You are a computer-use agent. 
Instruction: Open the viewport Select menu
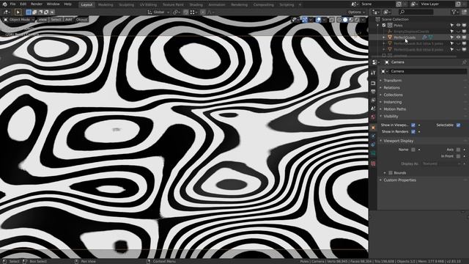[x=56, y=20]
